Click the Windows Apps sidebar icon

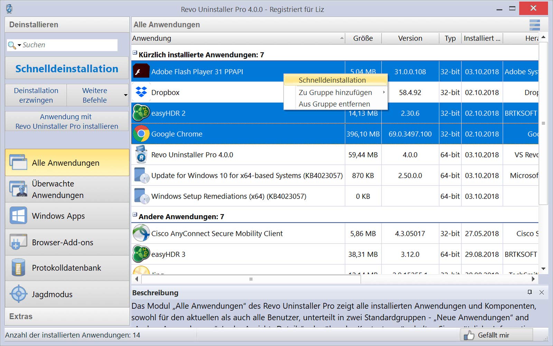(x=18, y=216)
